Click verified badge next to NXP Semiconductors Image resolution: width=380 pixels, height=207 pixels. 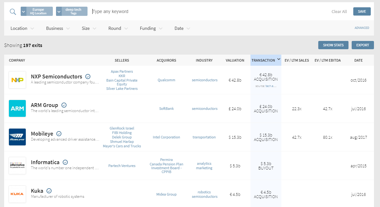88,77
